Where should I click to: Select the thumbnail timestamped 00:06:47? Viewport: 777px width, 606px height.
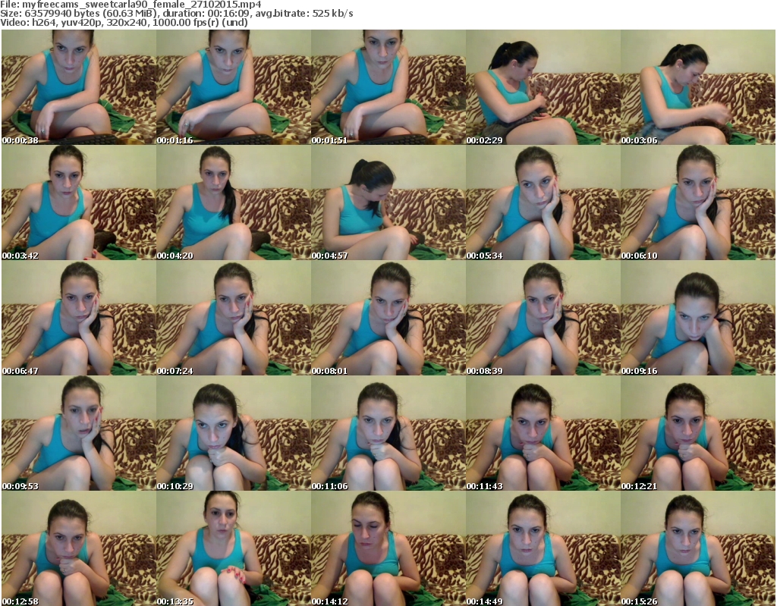79,318
